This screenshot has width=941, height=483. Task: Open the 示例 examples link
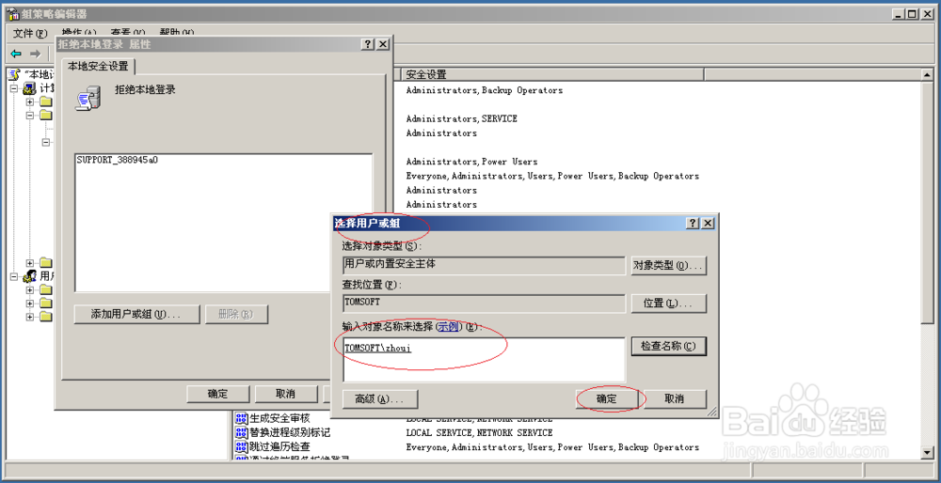click(448, 327)
